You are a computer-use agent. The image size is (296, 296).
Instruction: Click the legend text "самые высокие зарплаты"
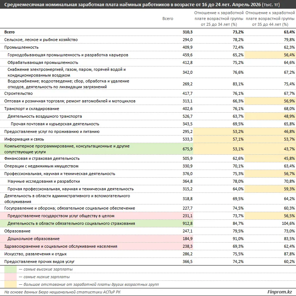click(48, 269)
